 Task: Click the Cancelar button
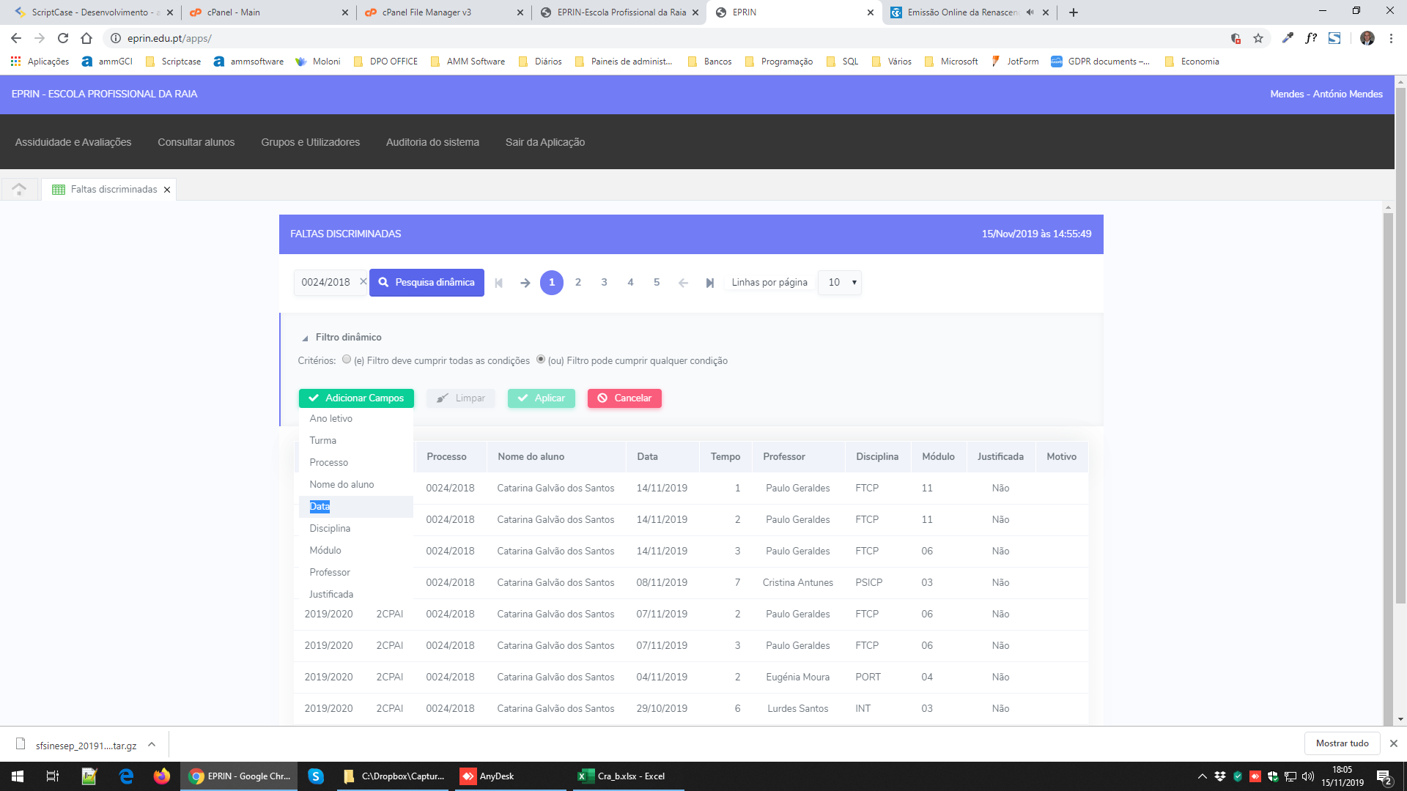(624, 398)
